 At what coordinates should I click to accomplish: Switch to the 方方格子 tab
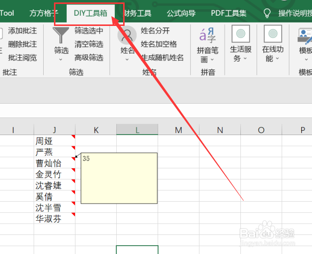click(44, 13)
